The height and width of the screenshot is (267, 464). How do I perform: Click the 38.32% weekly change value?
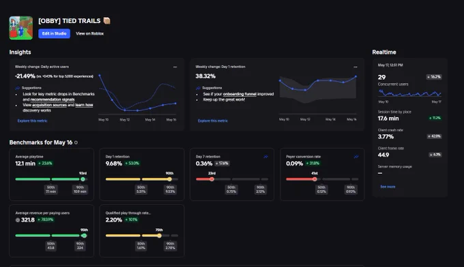(x=205, y=76)
